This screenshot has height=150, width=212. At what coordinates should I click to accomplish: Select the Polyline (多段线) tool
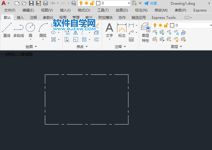click(18, 30)
